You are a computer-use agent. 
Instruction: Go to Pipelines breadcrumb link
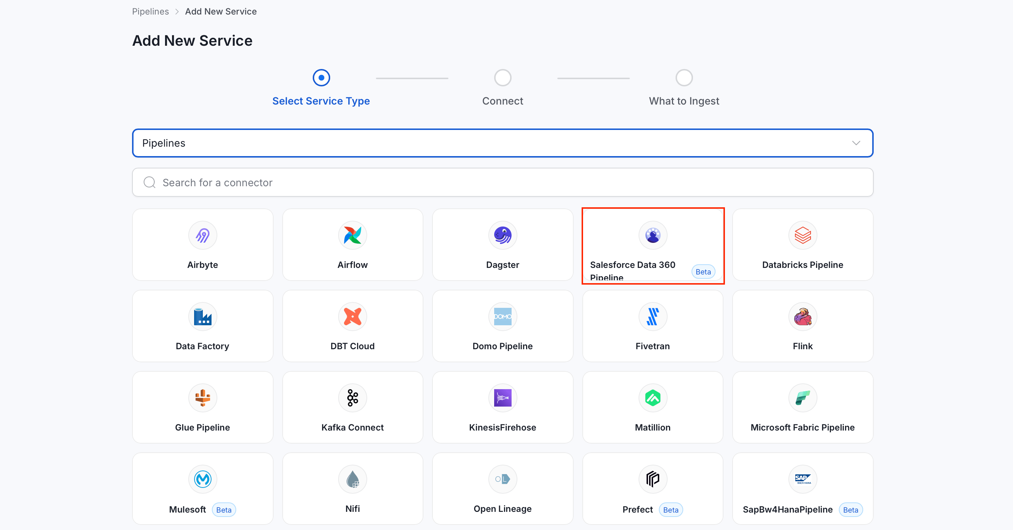pos(150,11)
